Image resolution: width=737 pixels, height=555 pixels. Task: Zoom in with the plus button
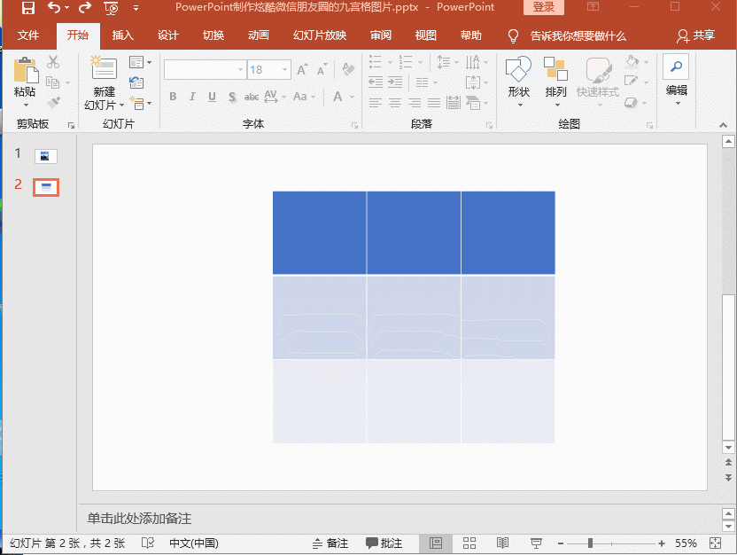662,543
